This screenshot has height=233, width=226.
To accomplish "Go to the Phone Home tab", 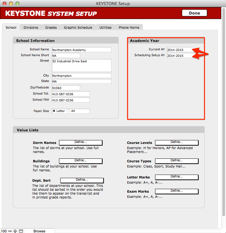I will tap(129, 27).
